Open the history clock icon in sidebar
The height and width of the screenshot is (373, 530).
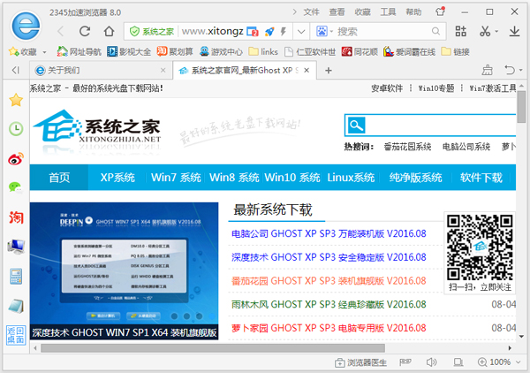[x=15, y=129]
